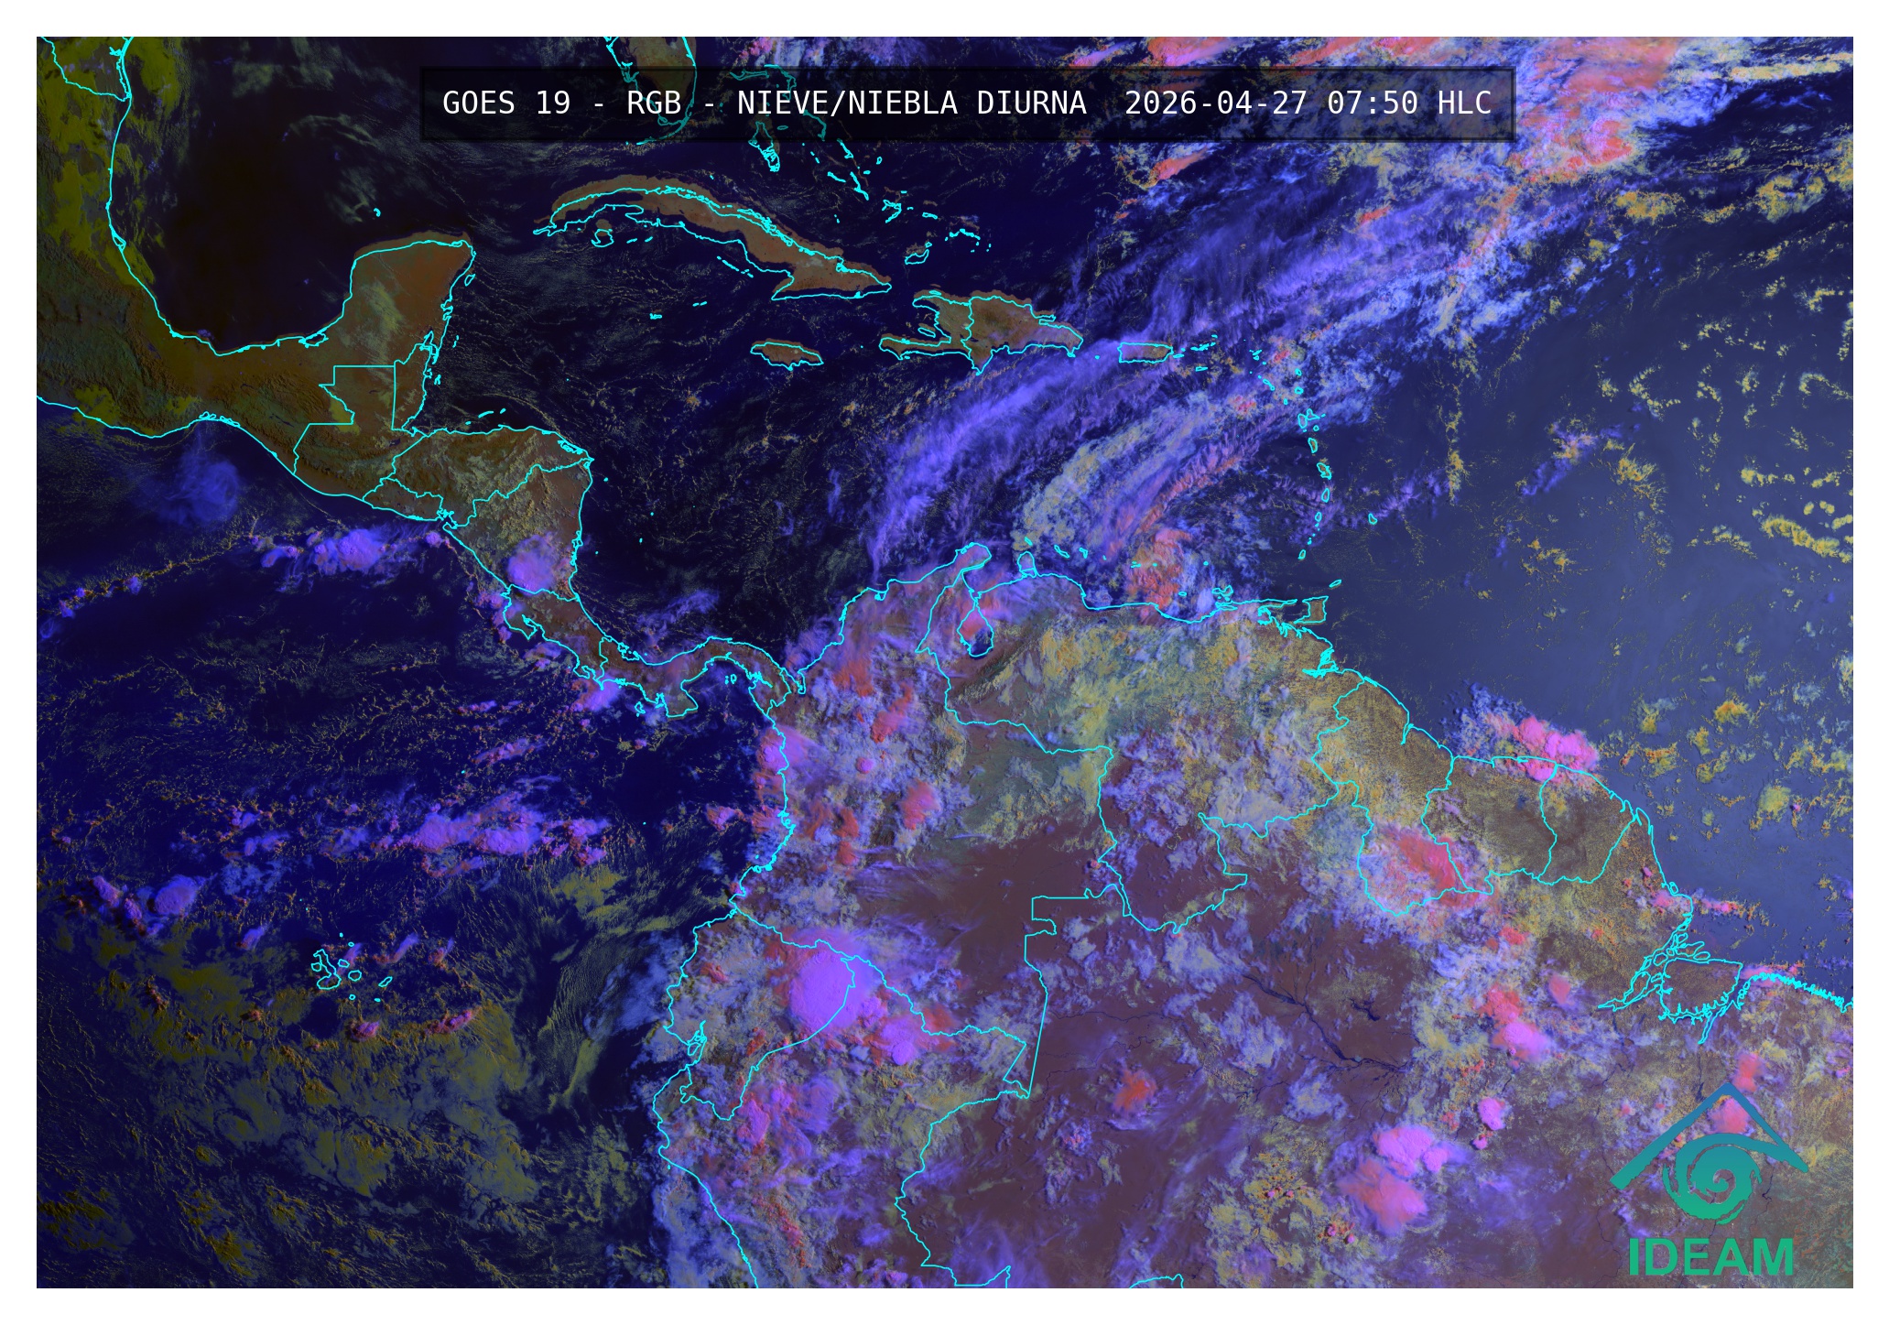The image size is (1889, 1325).
Task: Click the large bright storm over Ecuador
Action: click(821, 987)
